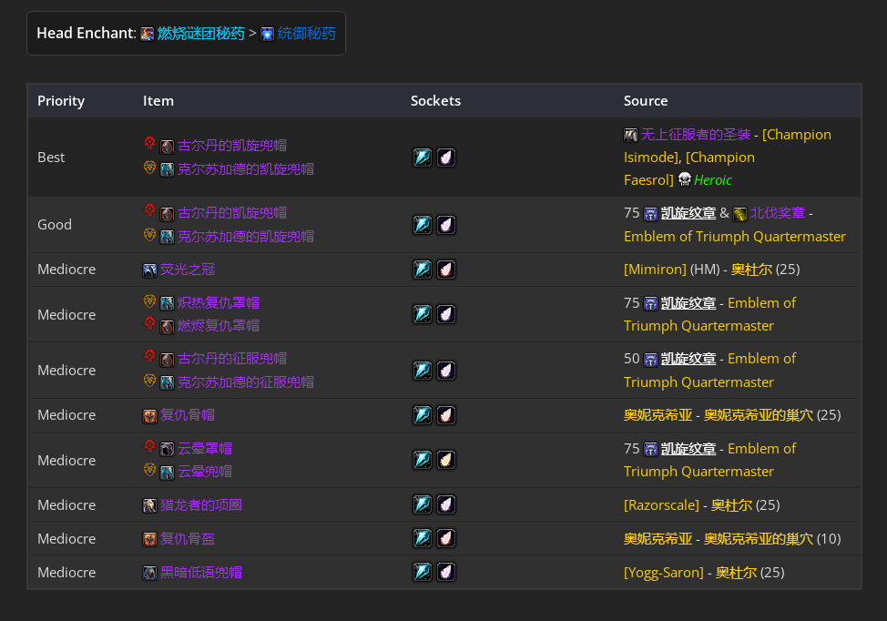
Task: Click the 荧光之冠 item icon
Action: (x=150, y=270)
